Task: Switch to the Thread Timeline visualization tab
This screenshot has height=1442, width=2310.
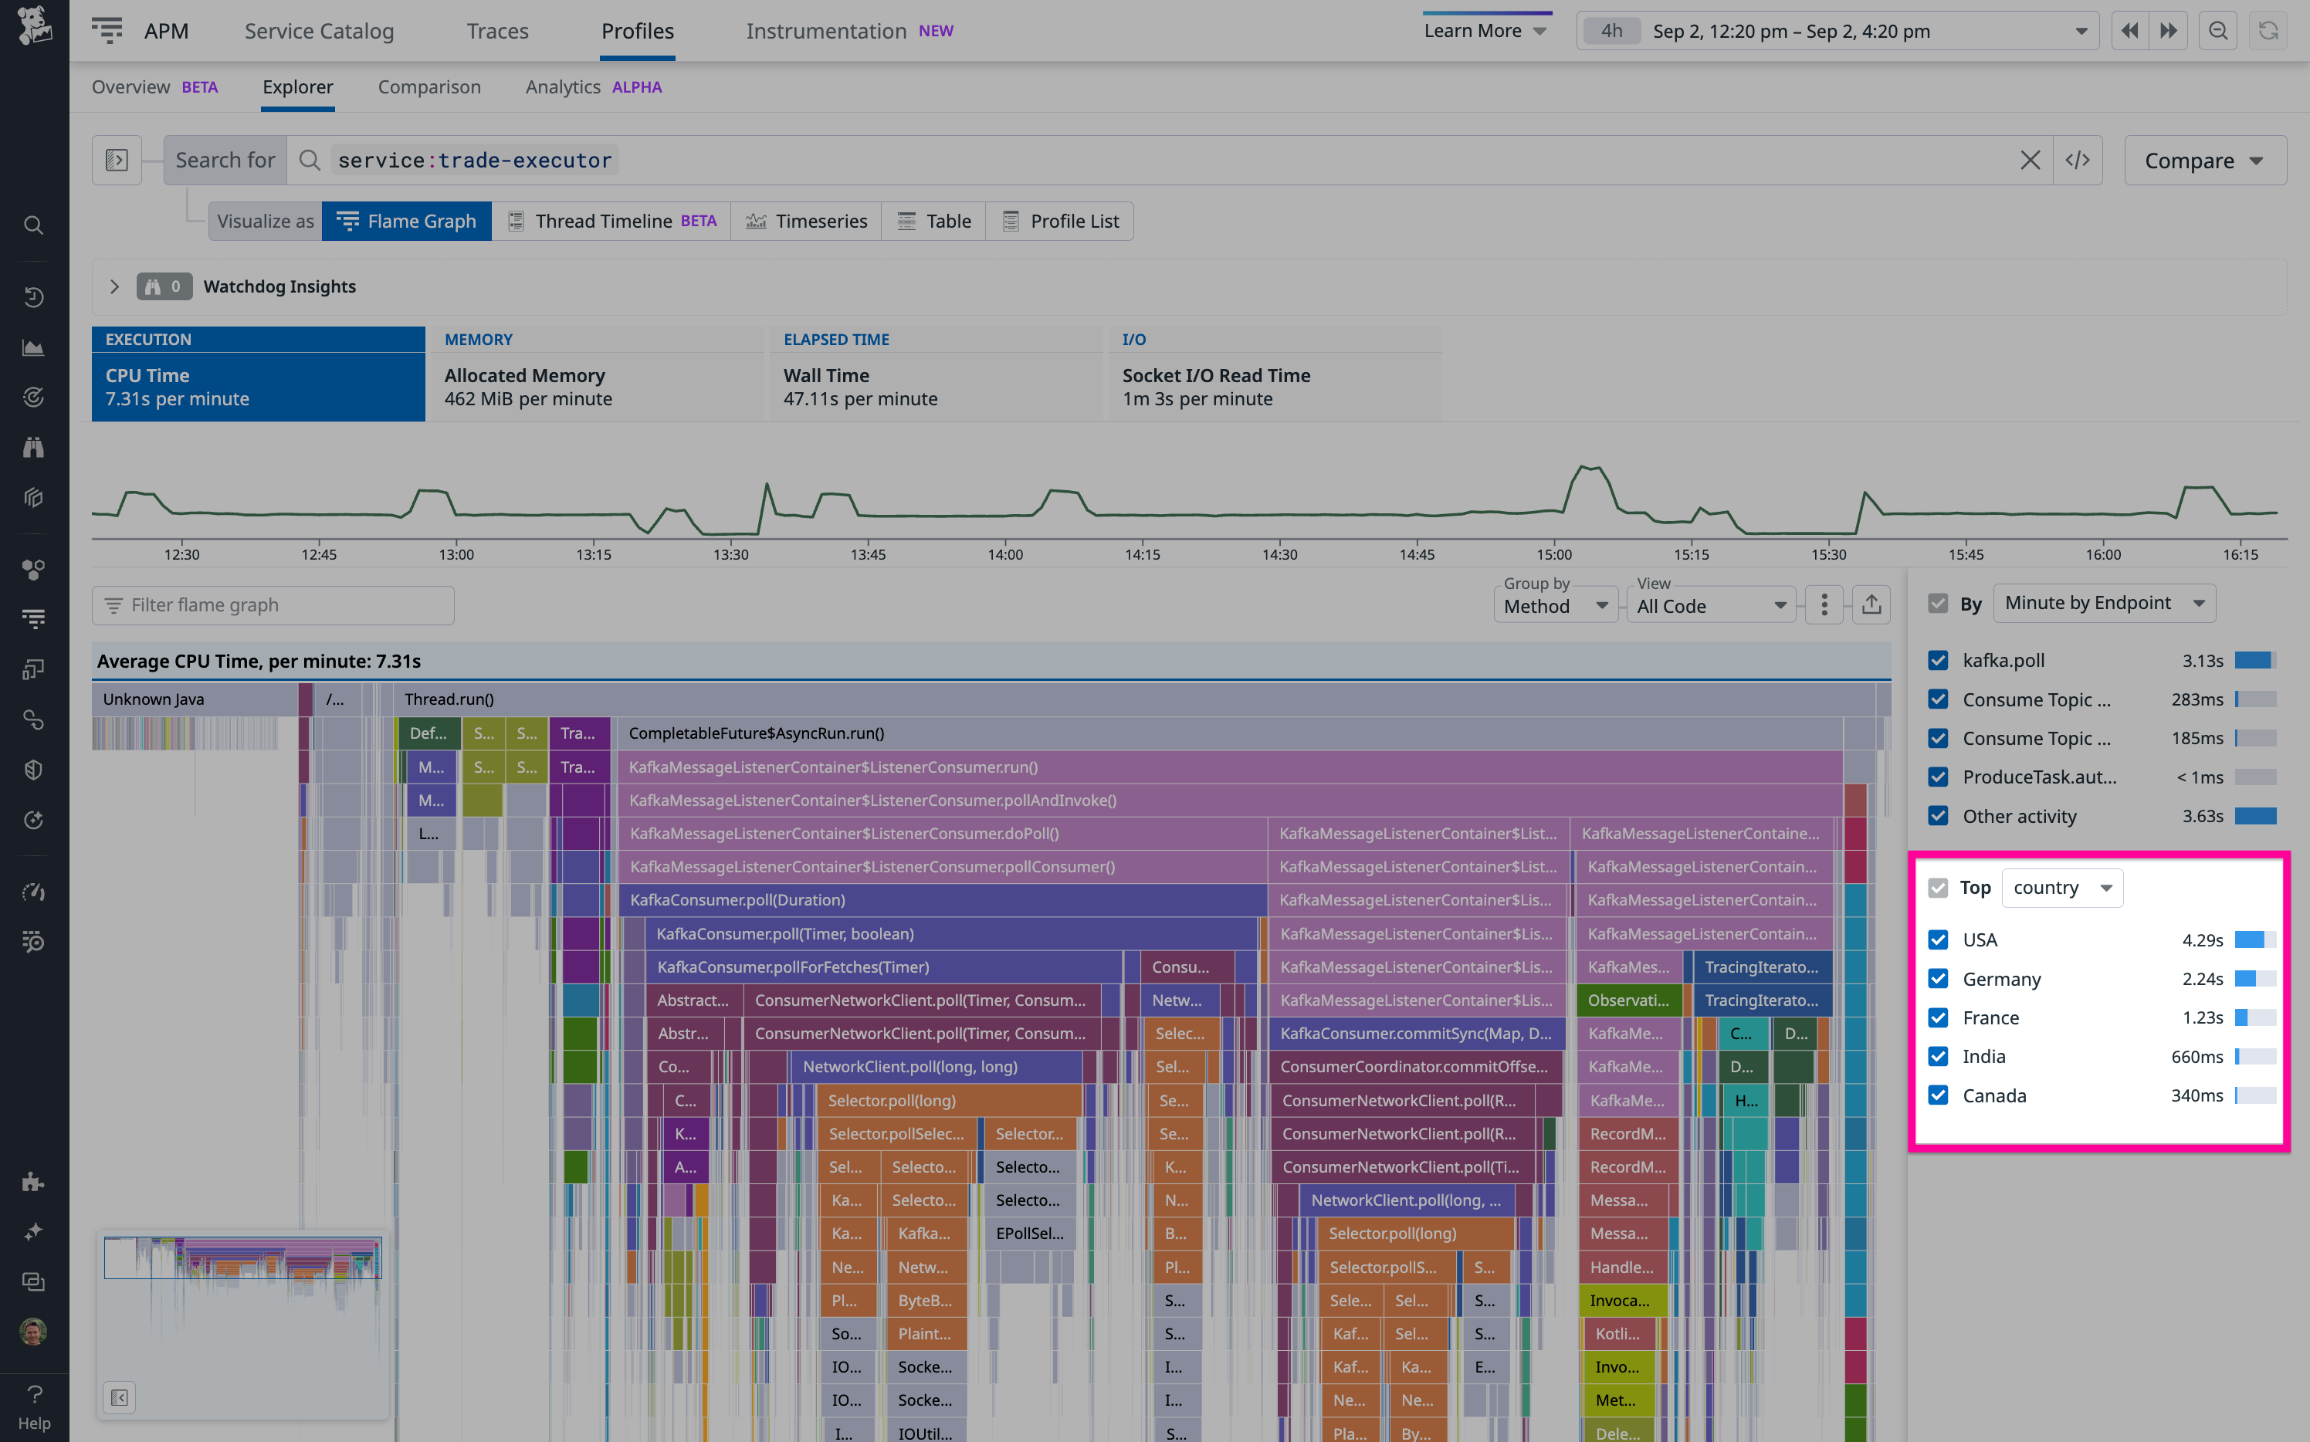Action: [x=611, y=220]
